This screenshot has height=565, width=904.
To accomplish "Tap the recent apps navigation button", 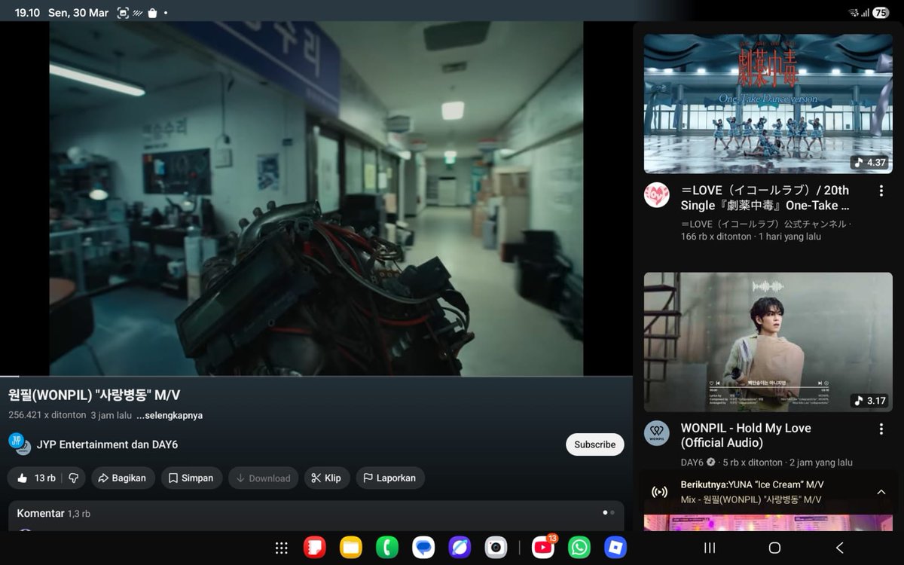I will [x=709, y=548].
